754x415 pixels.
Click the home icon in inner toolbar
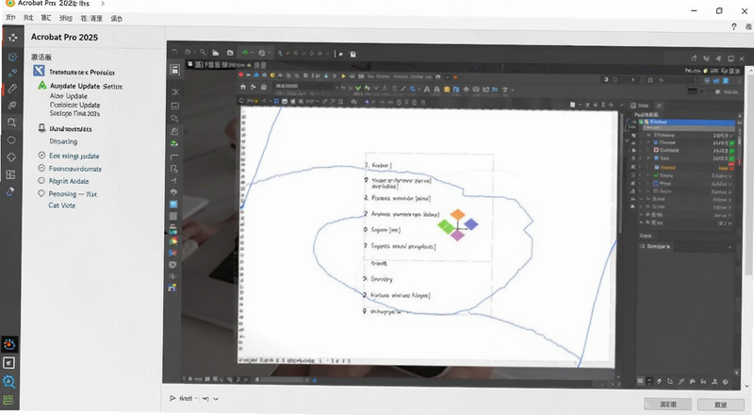click(243, 87)
